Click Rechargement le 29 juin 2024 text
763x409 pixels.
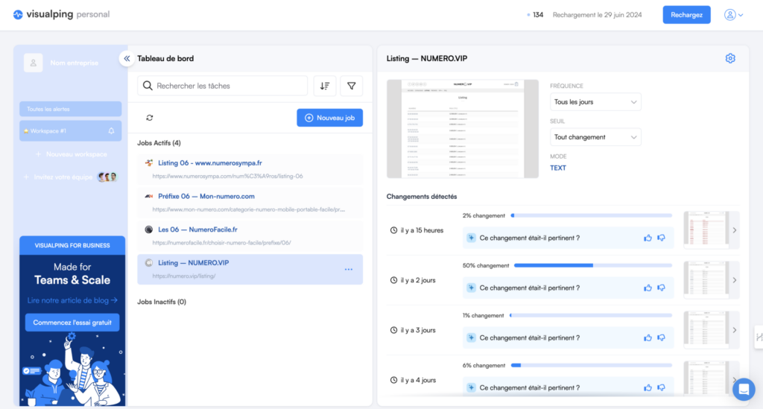point(597,15)
